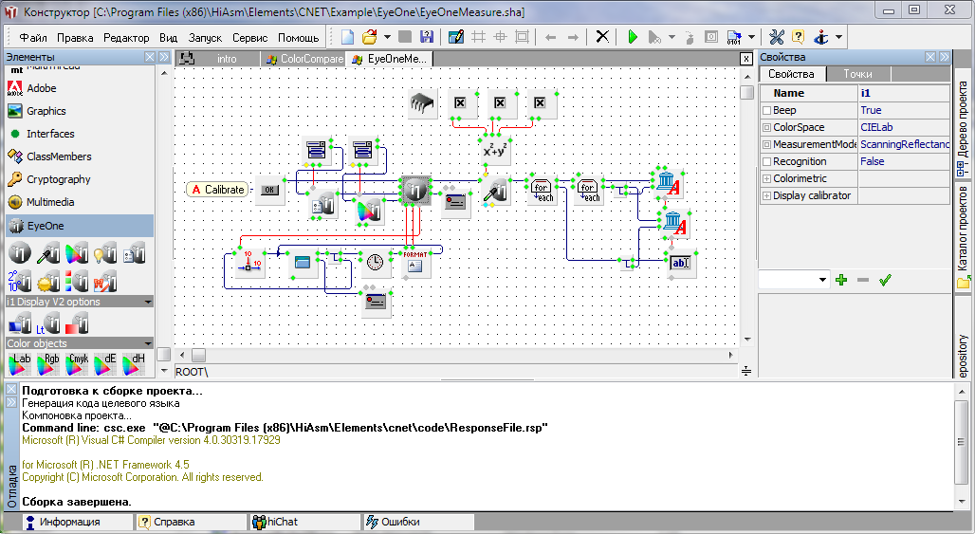Select the Cmyk color object element
Viewport: 975px width, 534px height.
76,362
